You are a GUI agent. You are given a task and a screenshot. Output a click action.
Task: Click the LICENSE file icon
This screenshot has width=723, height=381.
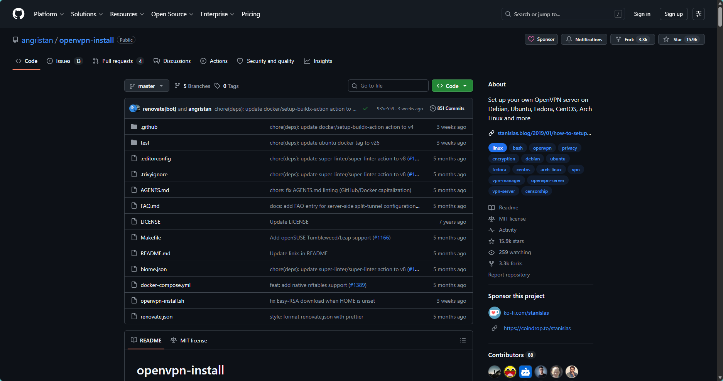[134, 221]
